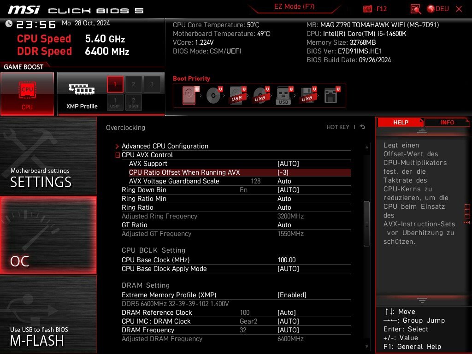The image size is (472, 354).
Task: Click the help panel bottom collapse handle
Action: pos(422,300)
